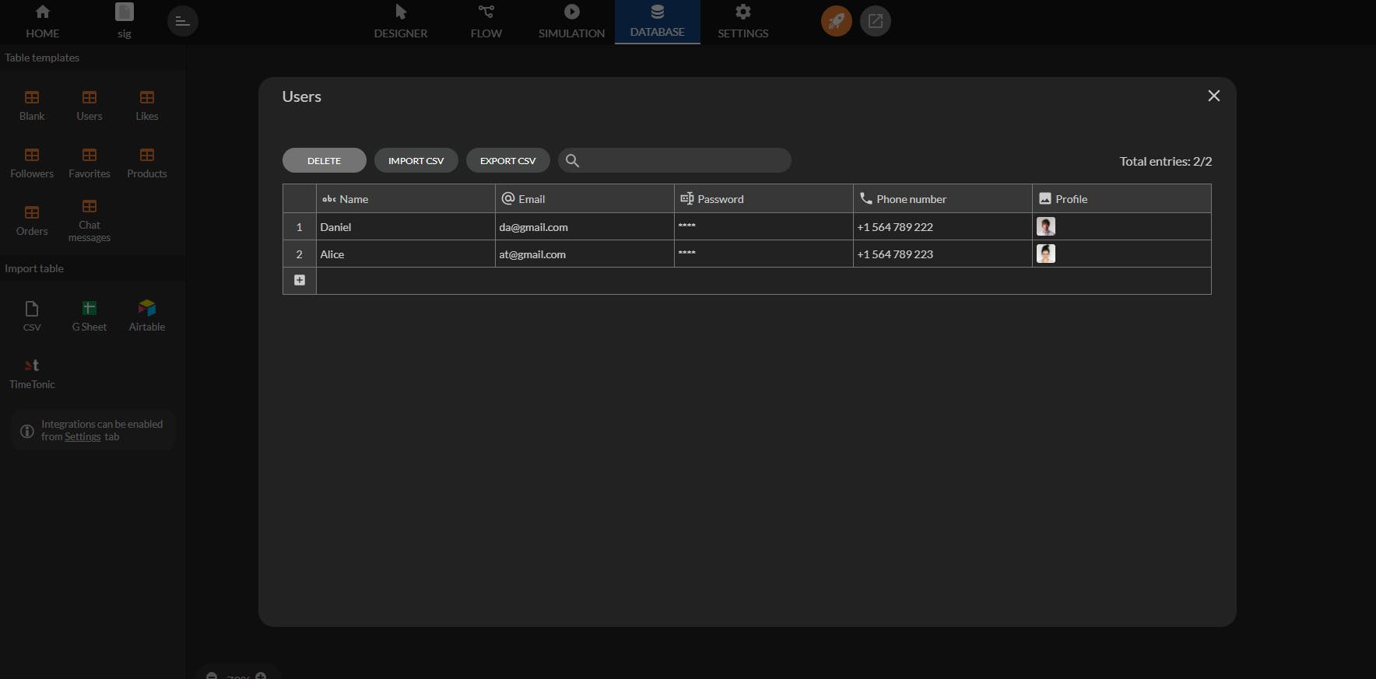Image resolution: width=1376 pixels, height=679 pixels.
Task: Click Daniel's password cell
Action: pos(763,226)
